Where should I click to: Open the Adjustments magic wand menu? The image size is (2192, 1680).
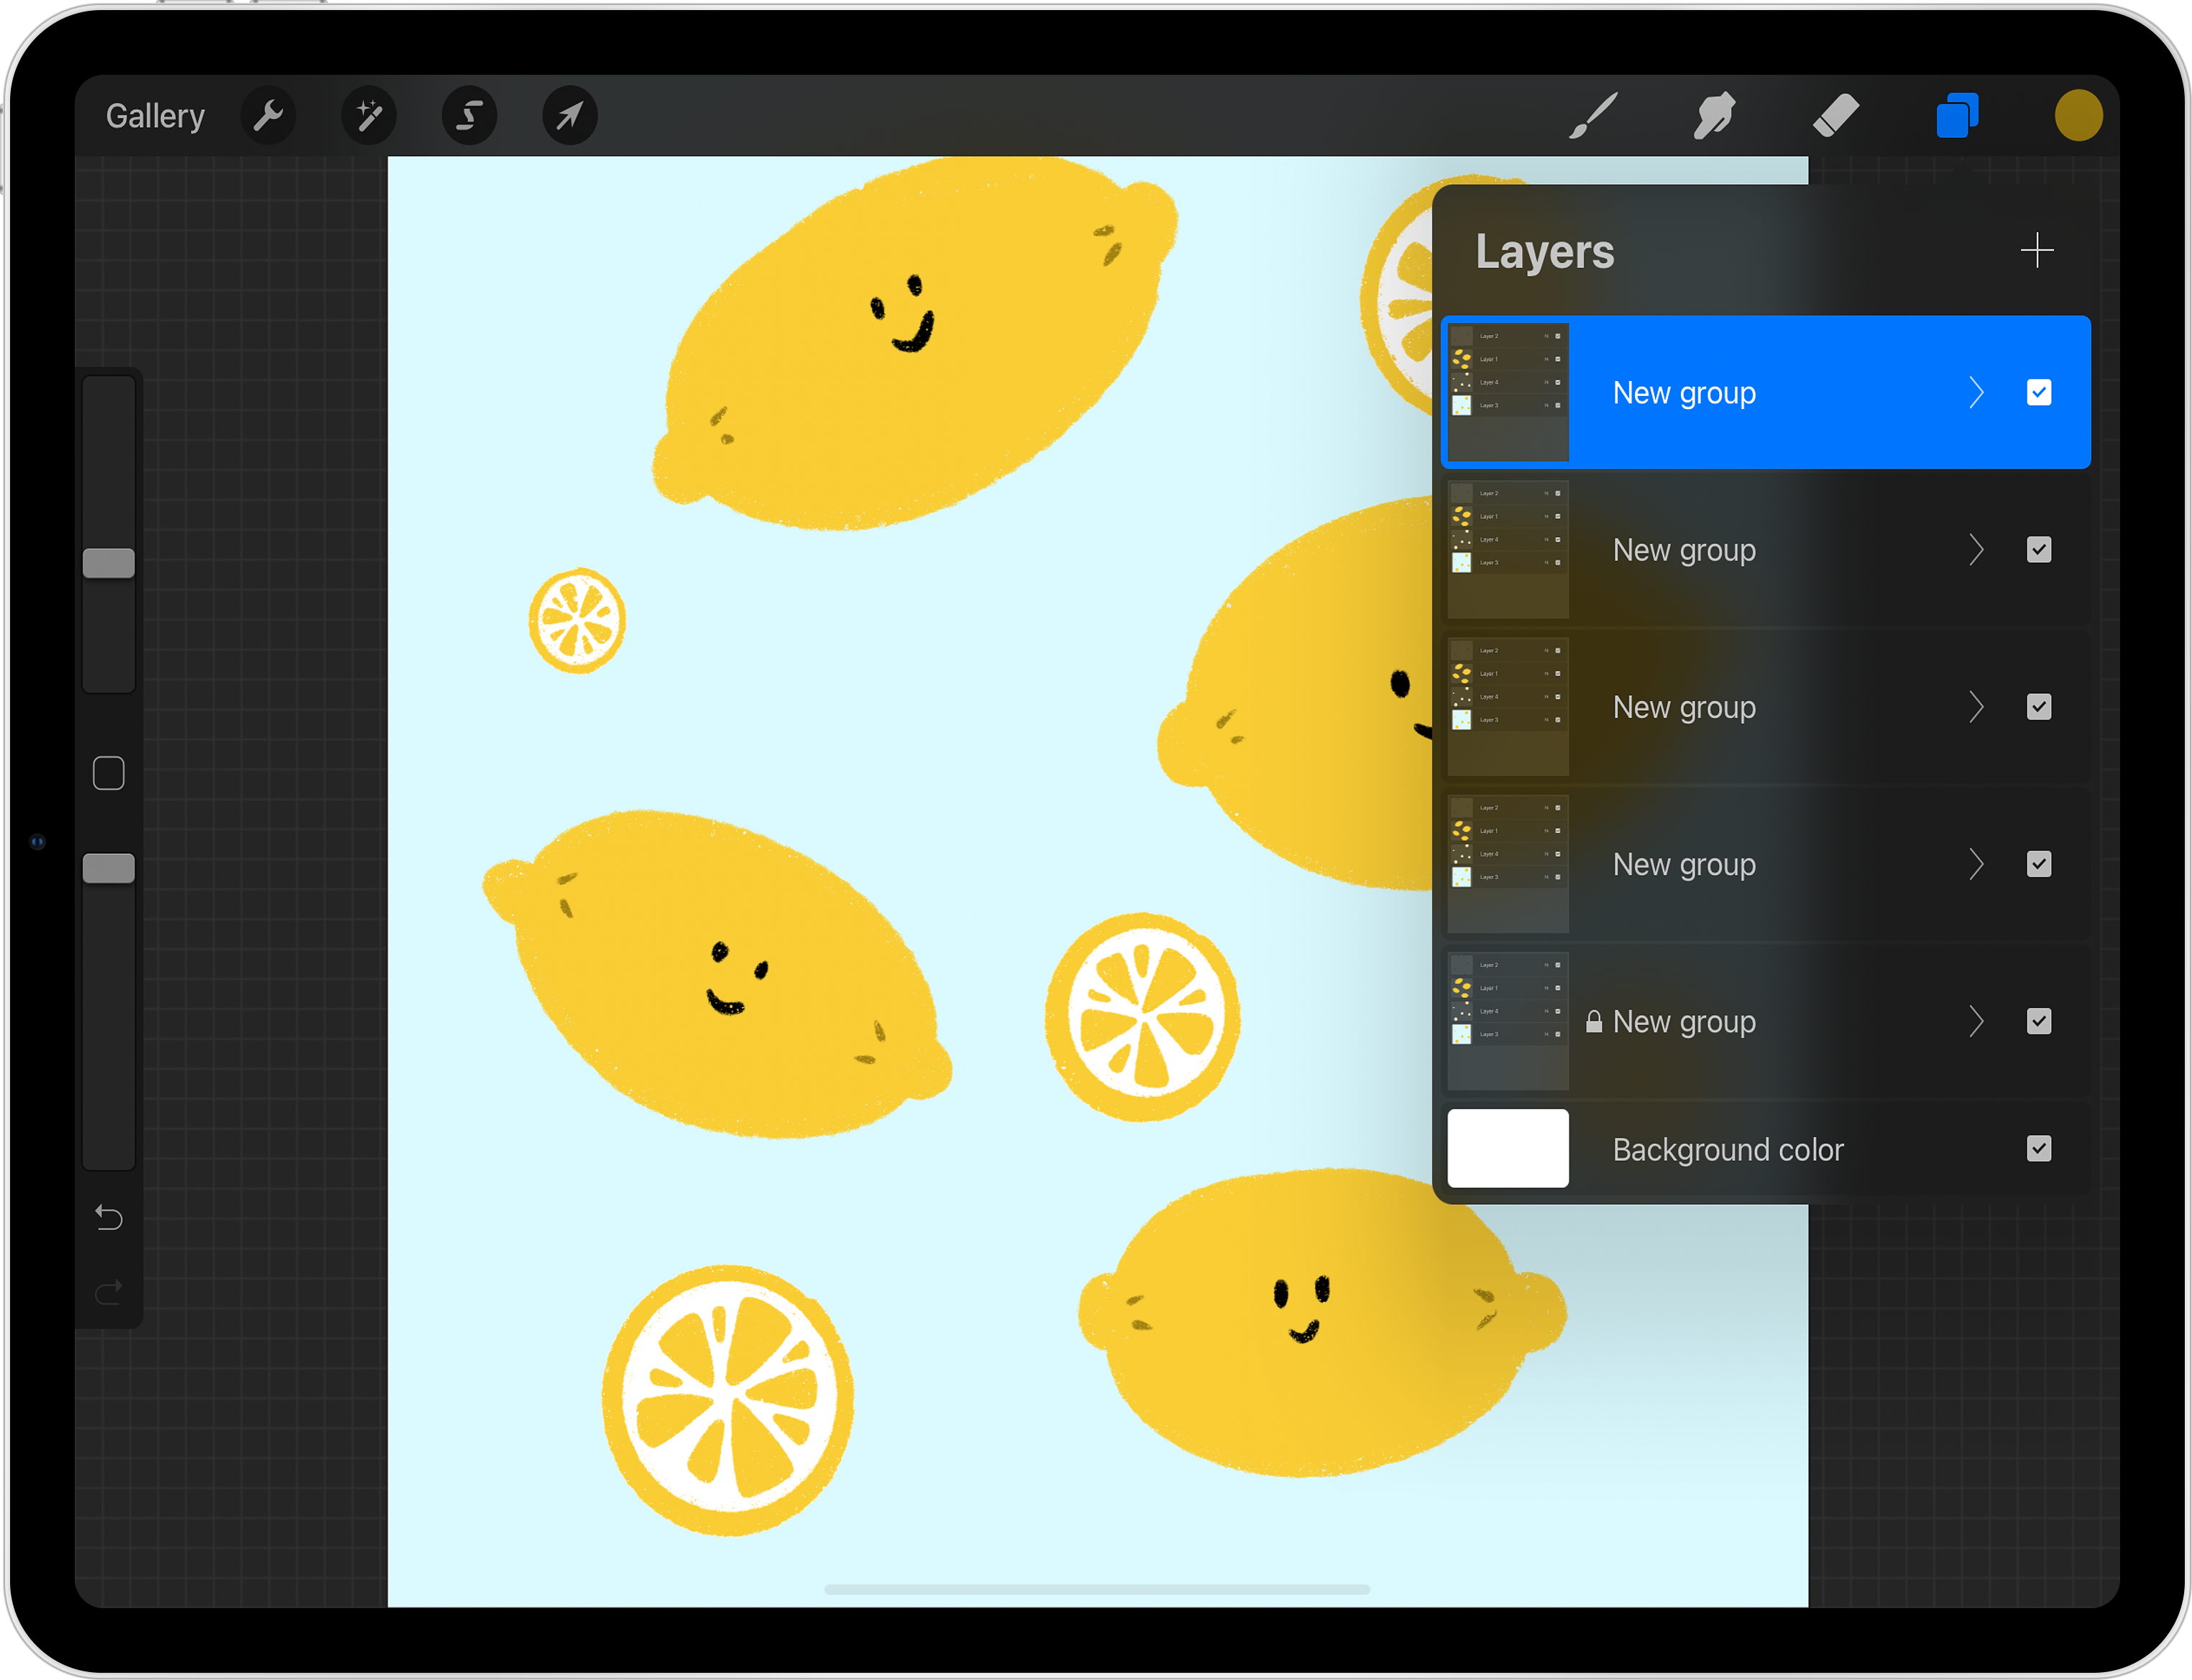coord(369,116)
